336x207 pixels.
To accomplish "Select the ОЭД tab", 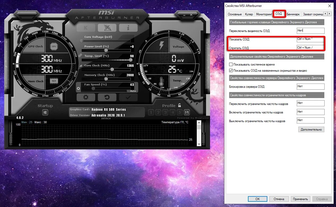I will click(x=279, y=13).
